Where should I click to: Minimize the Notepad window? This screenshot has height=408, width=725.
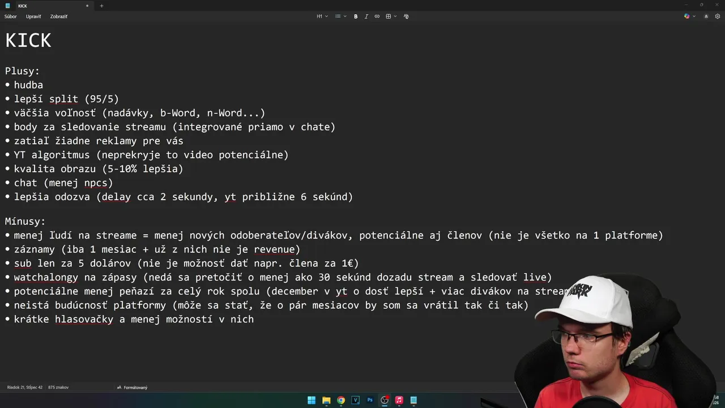(685, 5)
